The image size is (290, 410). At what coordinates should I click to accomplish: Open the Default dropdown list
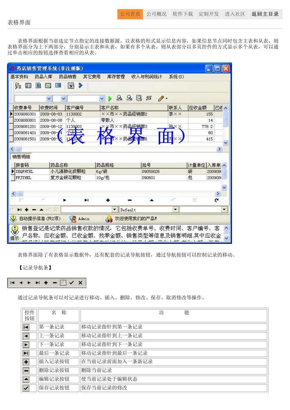click(x=176, y=210)
